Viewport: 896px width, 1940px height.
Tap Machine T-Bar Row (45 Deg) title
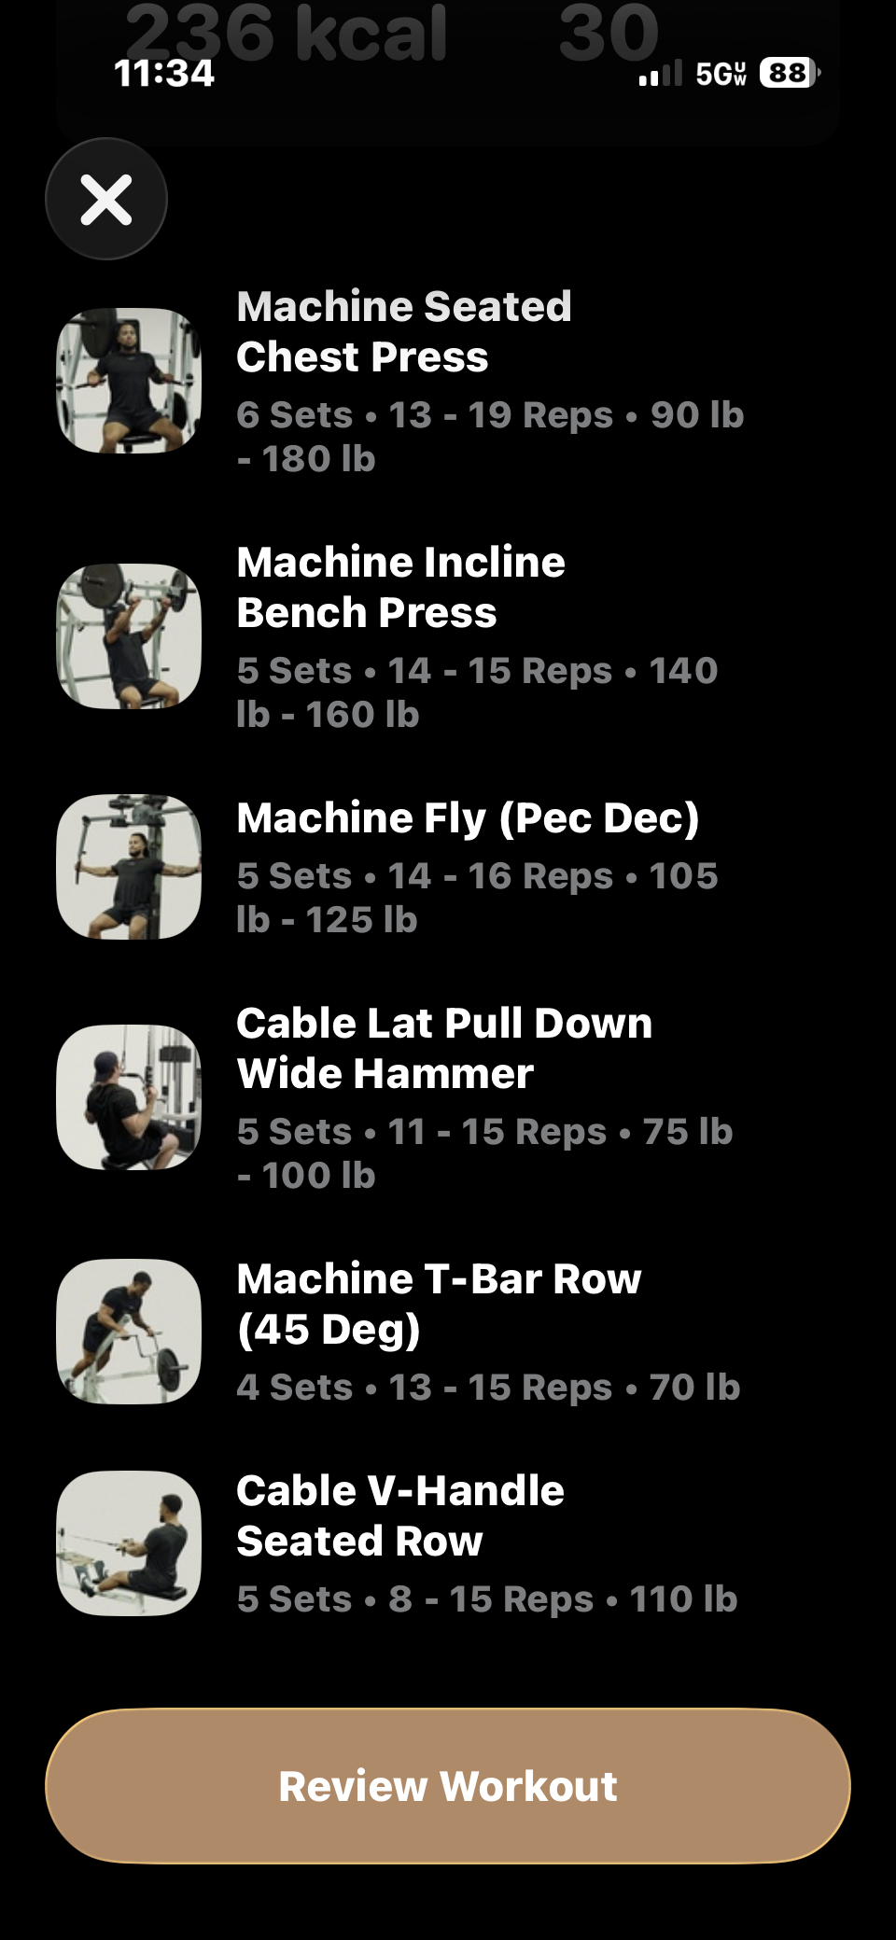[x=439, y=1304]
